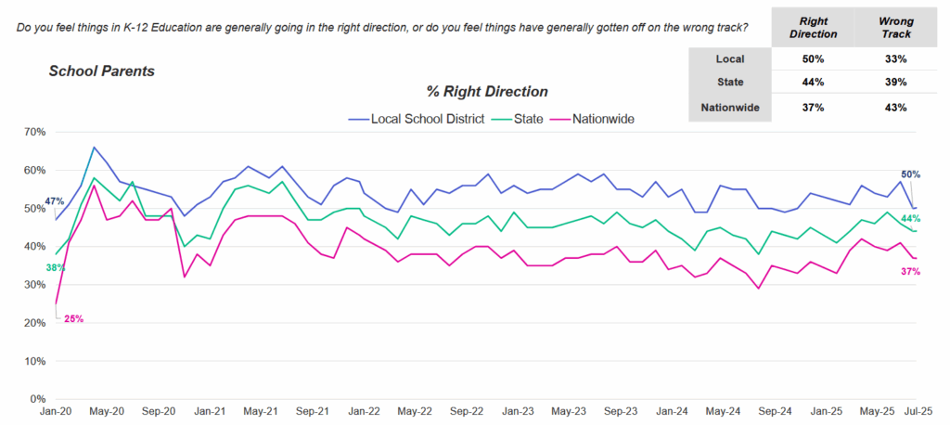Viewport: 950px width, 425px height.
Task: Click the Local School District legend entry
Action: (x=427, y=119)
